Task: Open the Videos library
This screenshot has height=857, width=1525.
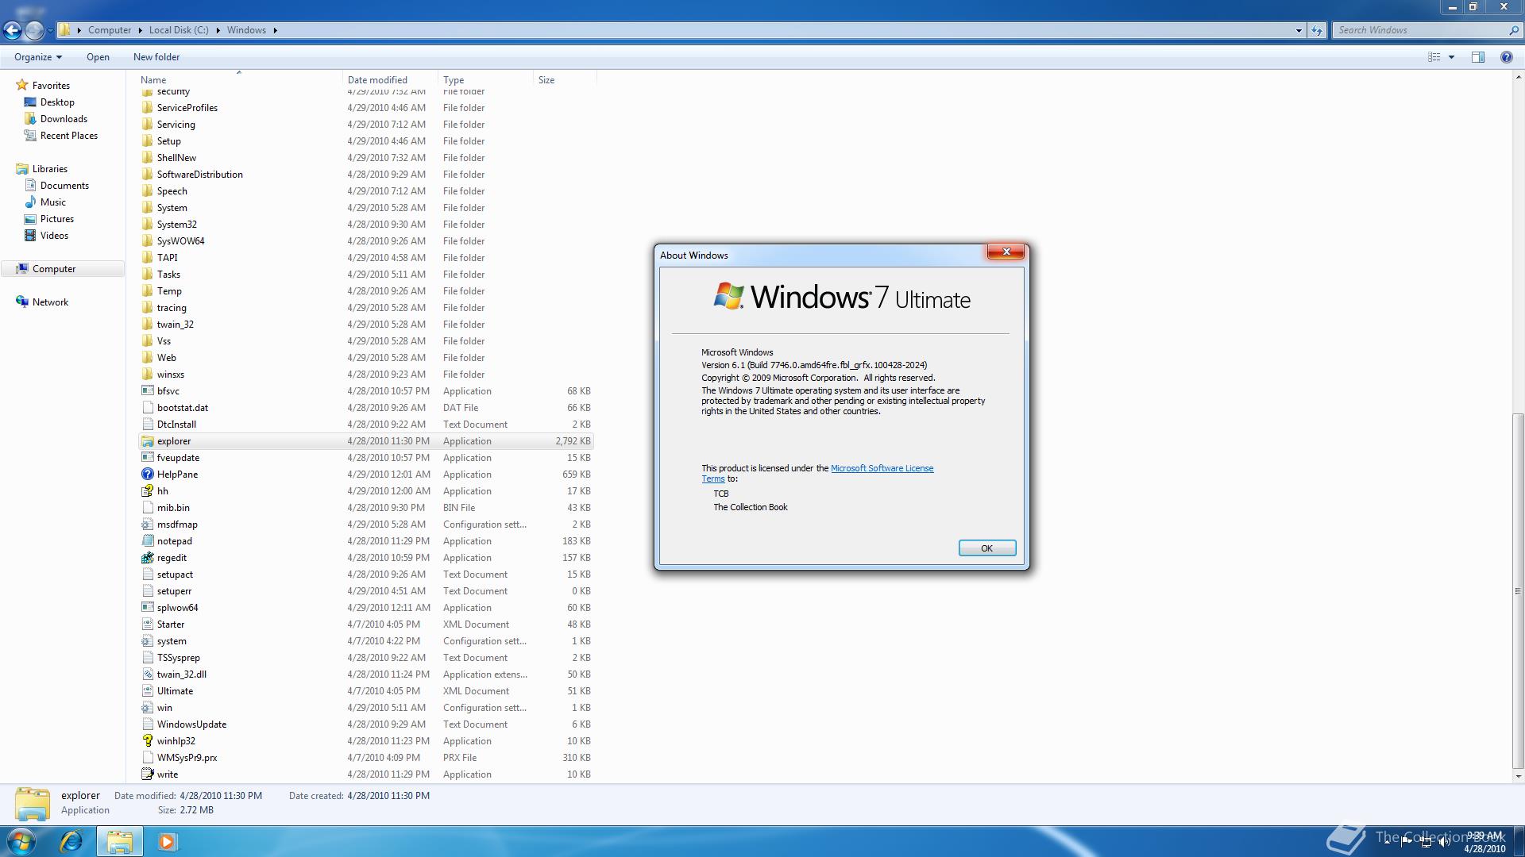Action: pyautogui.click(x=54, y=236)
